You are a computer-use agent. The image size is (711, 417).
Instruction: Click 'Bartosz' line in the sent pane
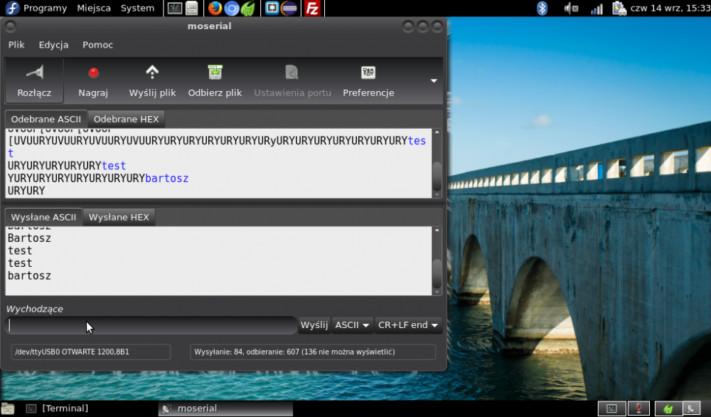29,238
